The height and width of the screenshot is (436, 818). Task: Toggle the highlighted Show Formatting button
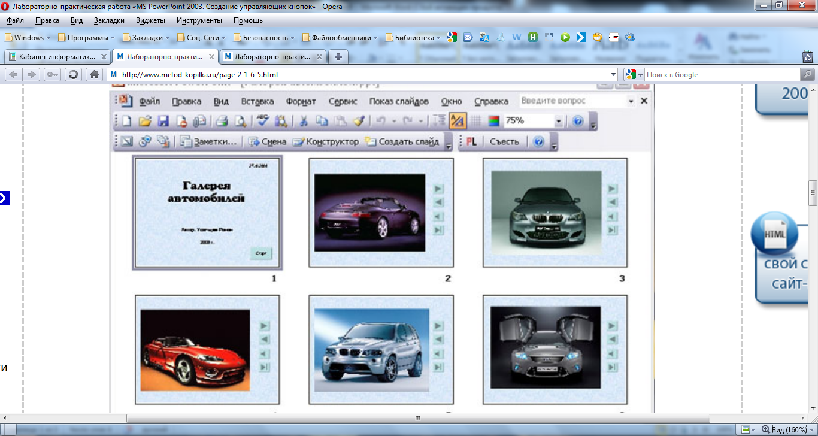tap(458, 121)
